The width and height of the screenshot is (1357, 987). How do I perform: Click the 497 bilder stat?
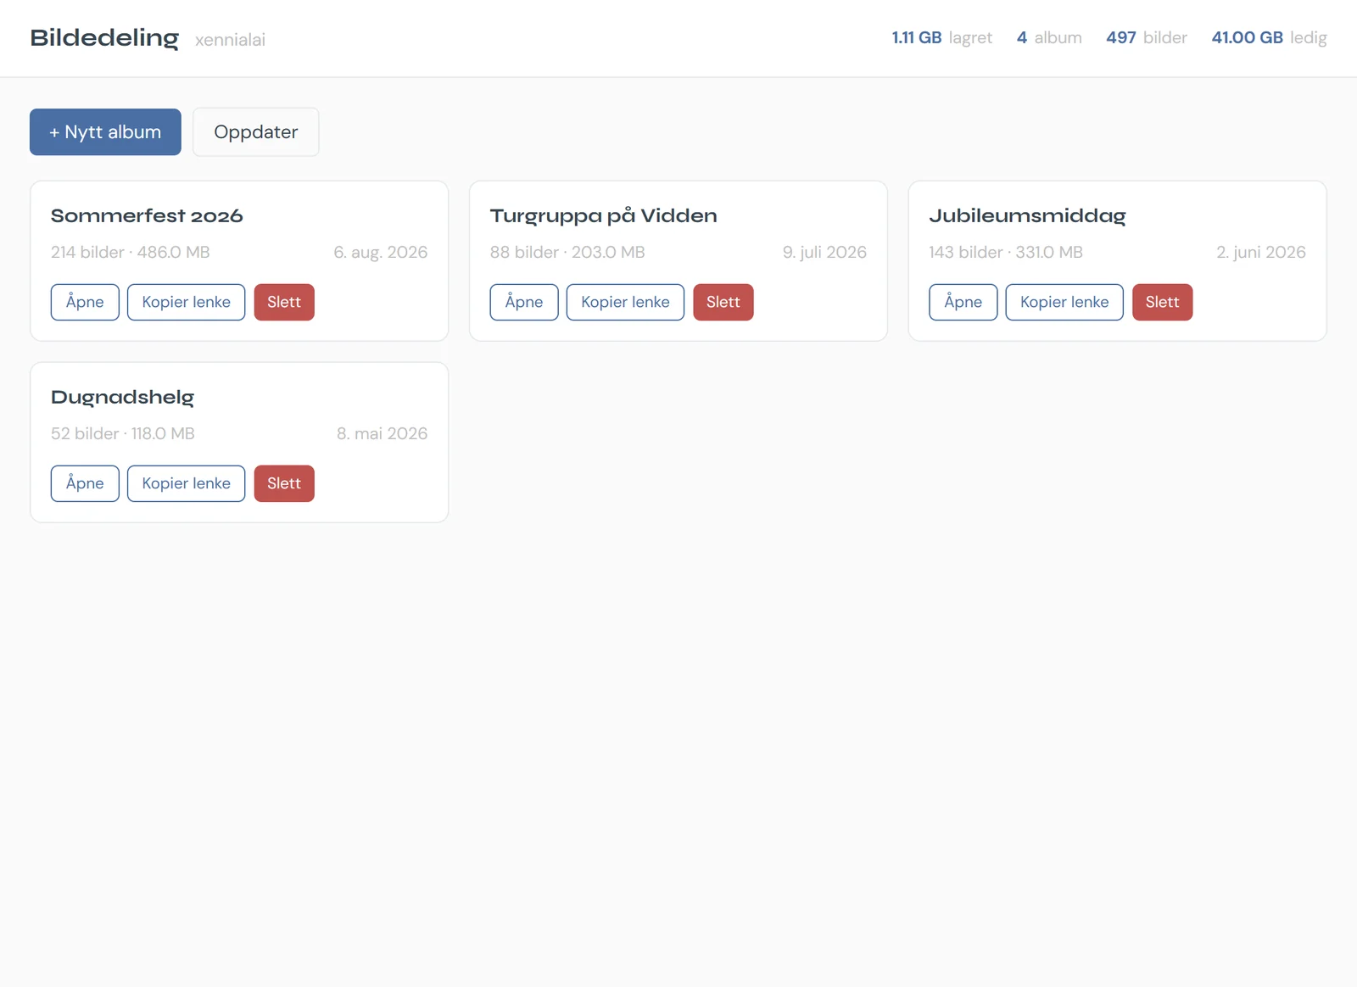click(1147, 38)
